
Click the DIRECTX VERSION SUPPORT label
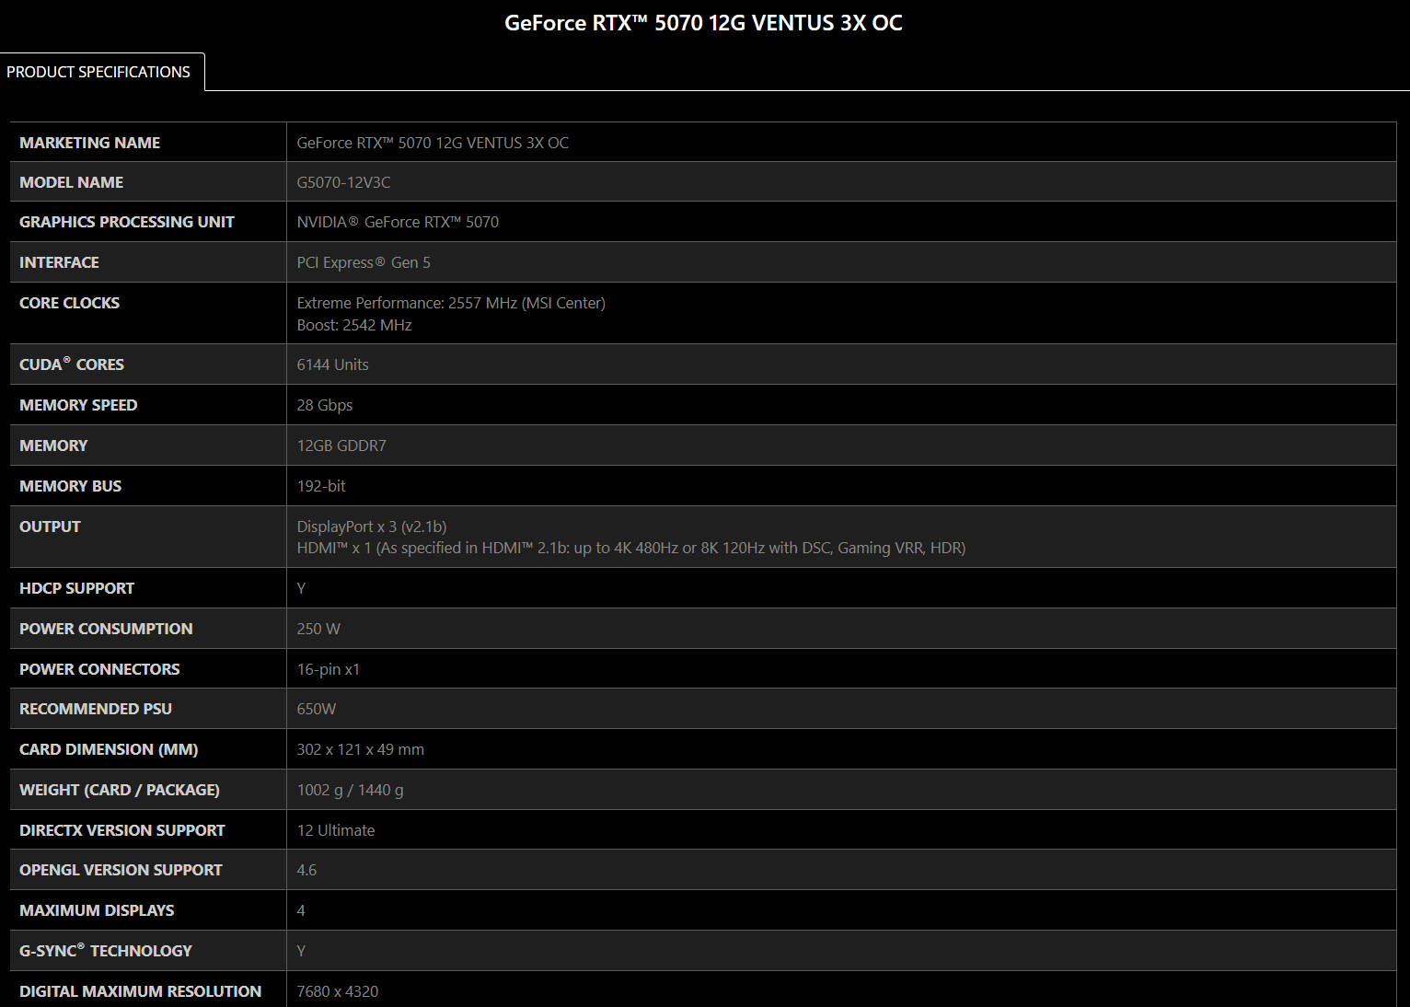pyautogui.click(x=122, y=830)
